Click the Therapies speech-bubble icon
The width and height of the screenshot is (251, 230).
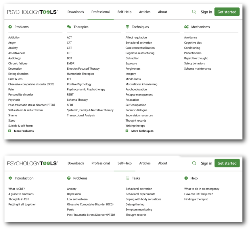(x=69, y=27)
